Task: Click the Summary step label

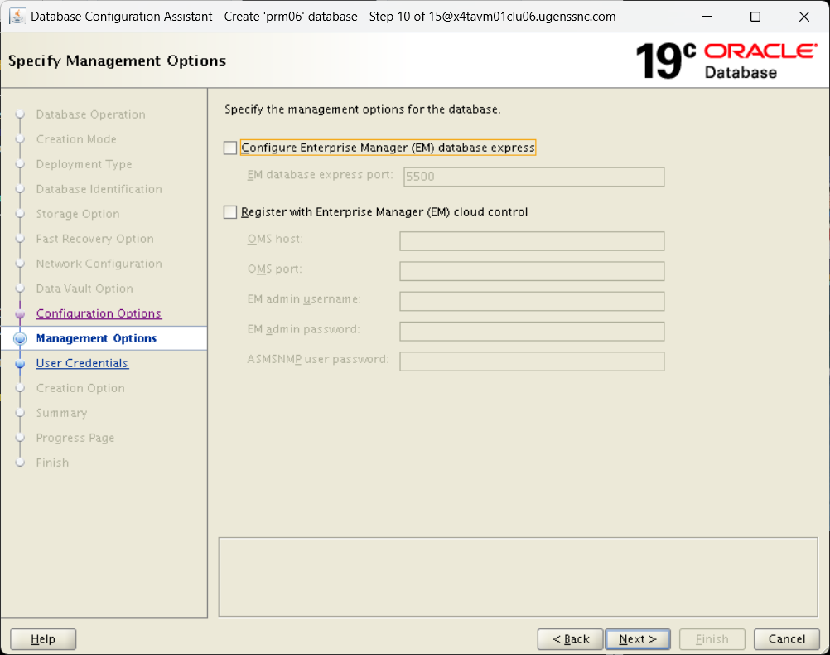Action: (x=61, y=413)
